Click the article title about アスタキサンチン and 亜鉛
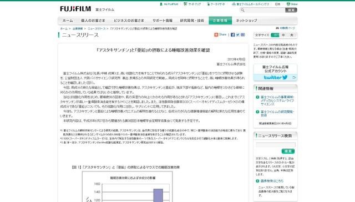This screenshot has height=202, width=355. click(153, 50)
